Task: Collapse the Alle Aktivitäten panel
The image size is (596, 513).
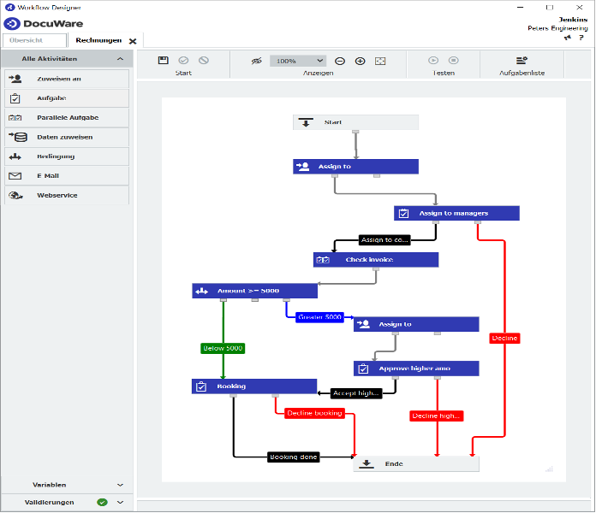Action: [120, 59]
